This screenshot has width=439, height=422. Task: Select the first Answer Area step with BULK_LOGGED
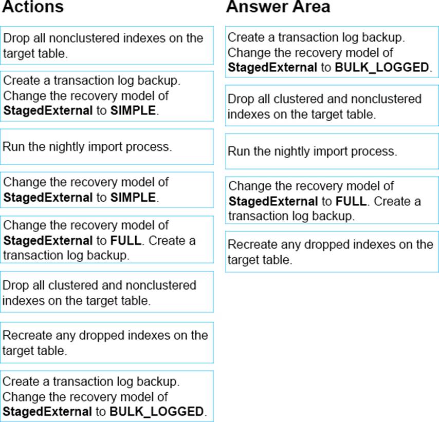[x=332, y=52]
